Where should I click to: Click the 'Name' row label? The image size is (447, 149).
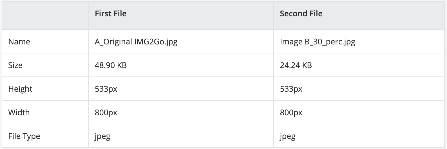19,42
